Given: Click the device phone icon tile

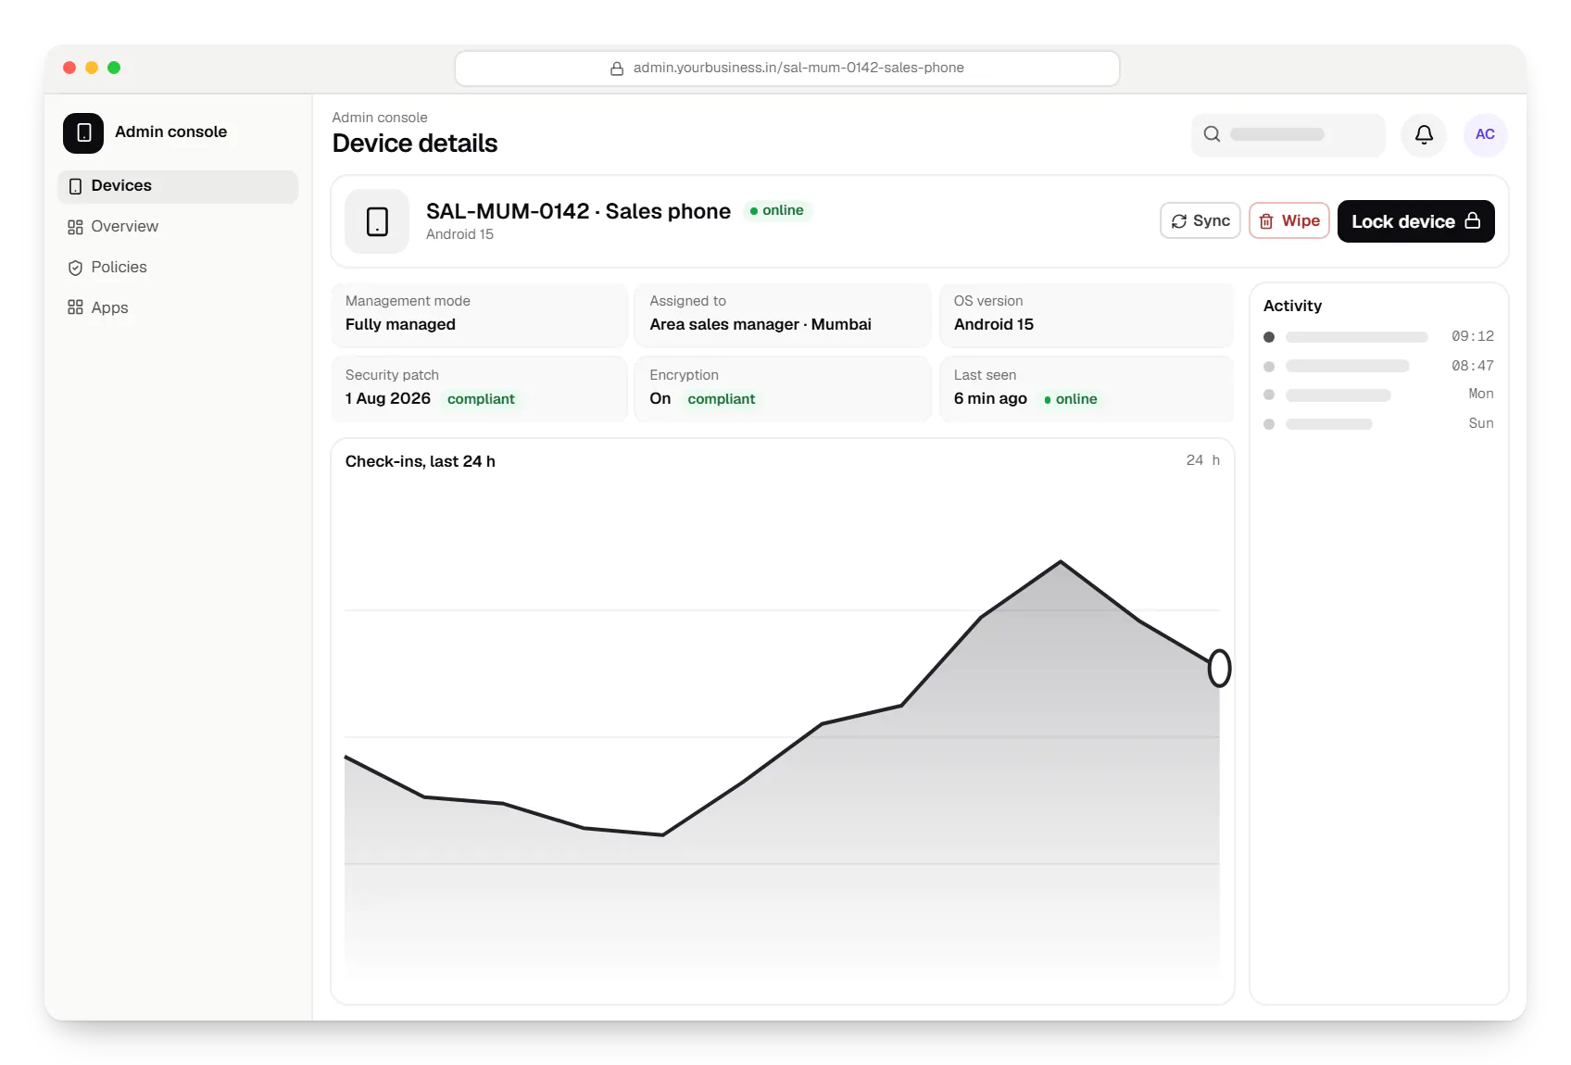Looking at the screenshot, I should [377, 221].
